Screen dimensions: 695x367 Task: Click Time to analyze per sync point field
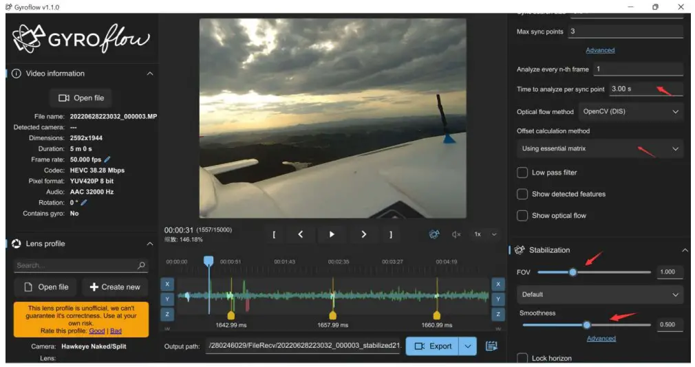pos(646,89)
